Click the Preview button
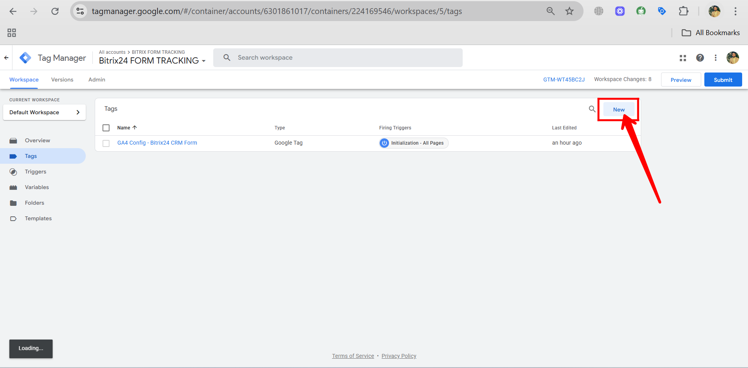 tap(681, 80)
